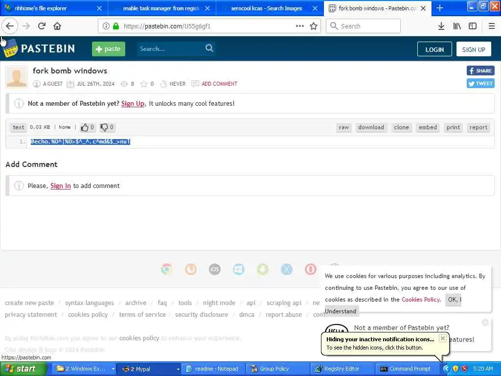Click the iOS app icon
Screen dimensions: 501x376
(x=215, y=269)
